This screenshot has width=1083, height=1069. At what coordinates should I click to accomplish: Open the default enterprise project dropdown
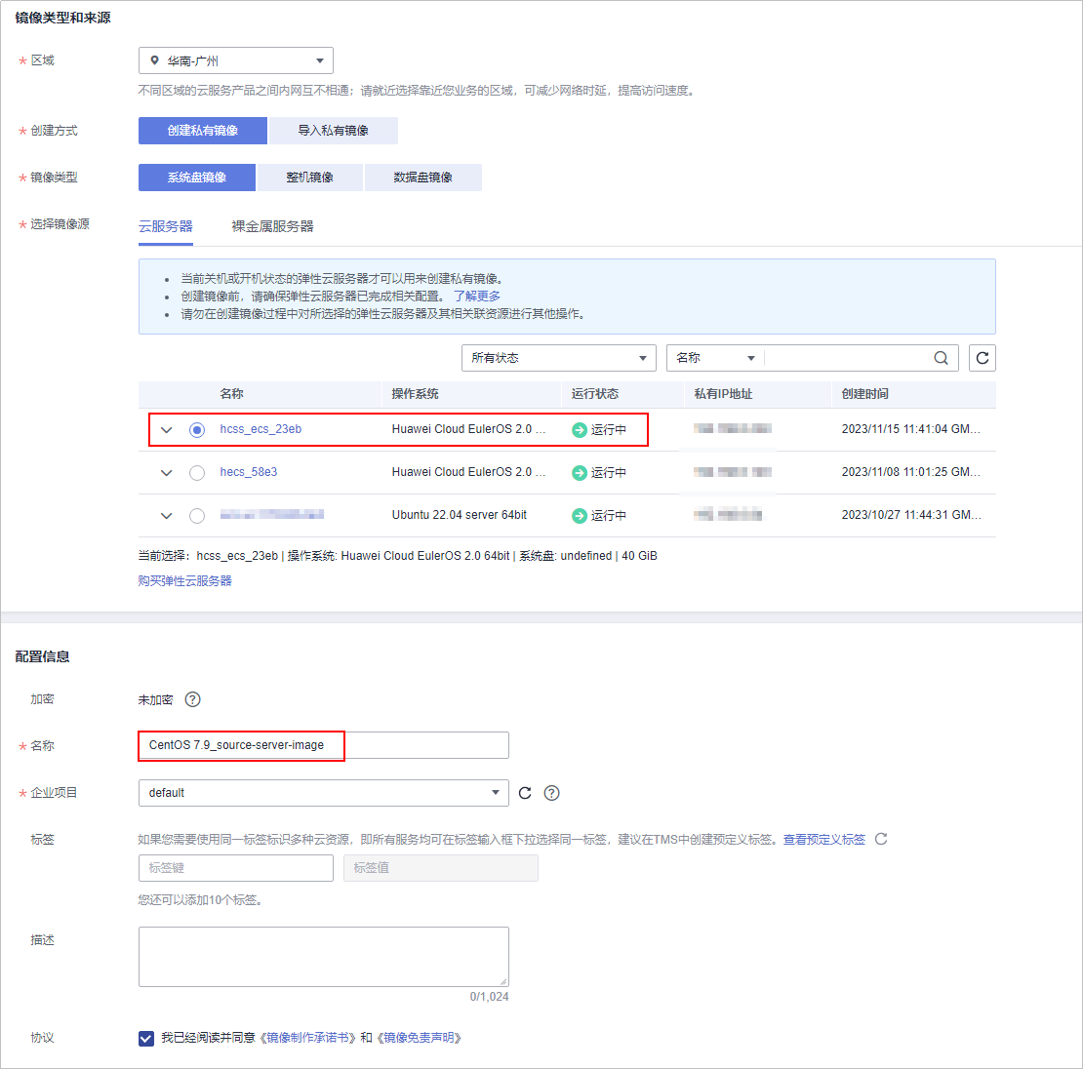click(323, 793)
